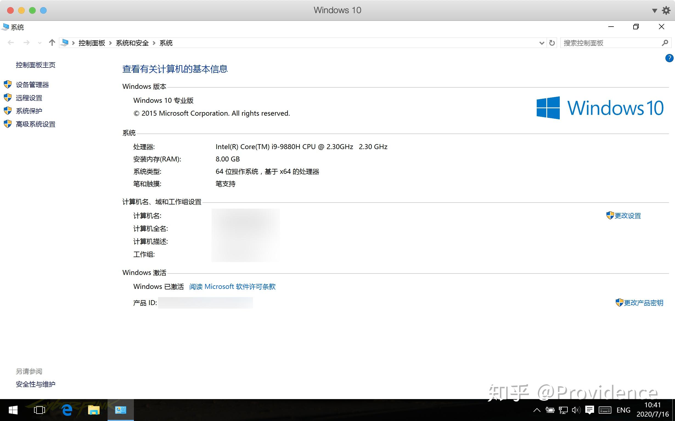Open VM settings via the title bar gear icon
675x421 pixels.
666,10
